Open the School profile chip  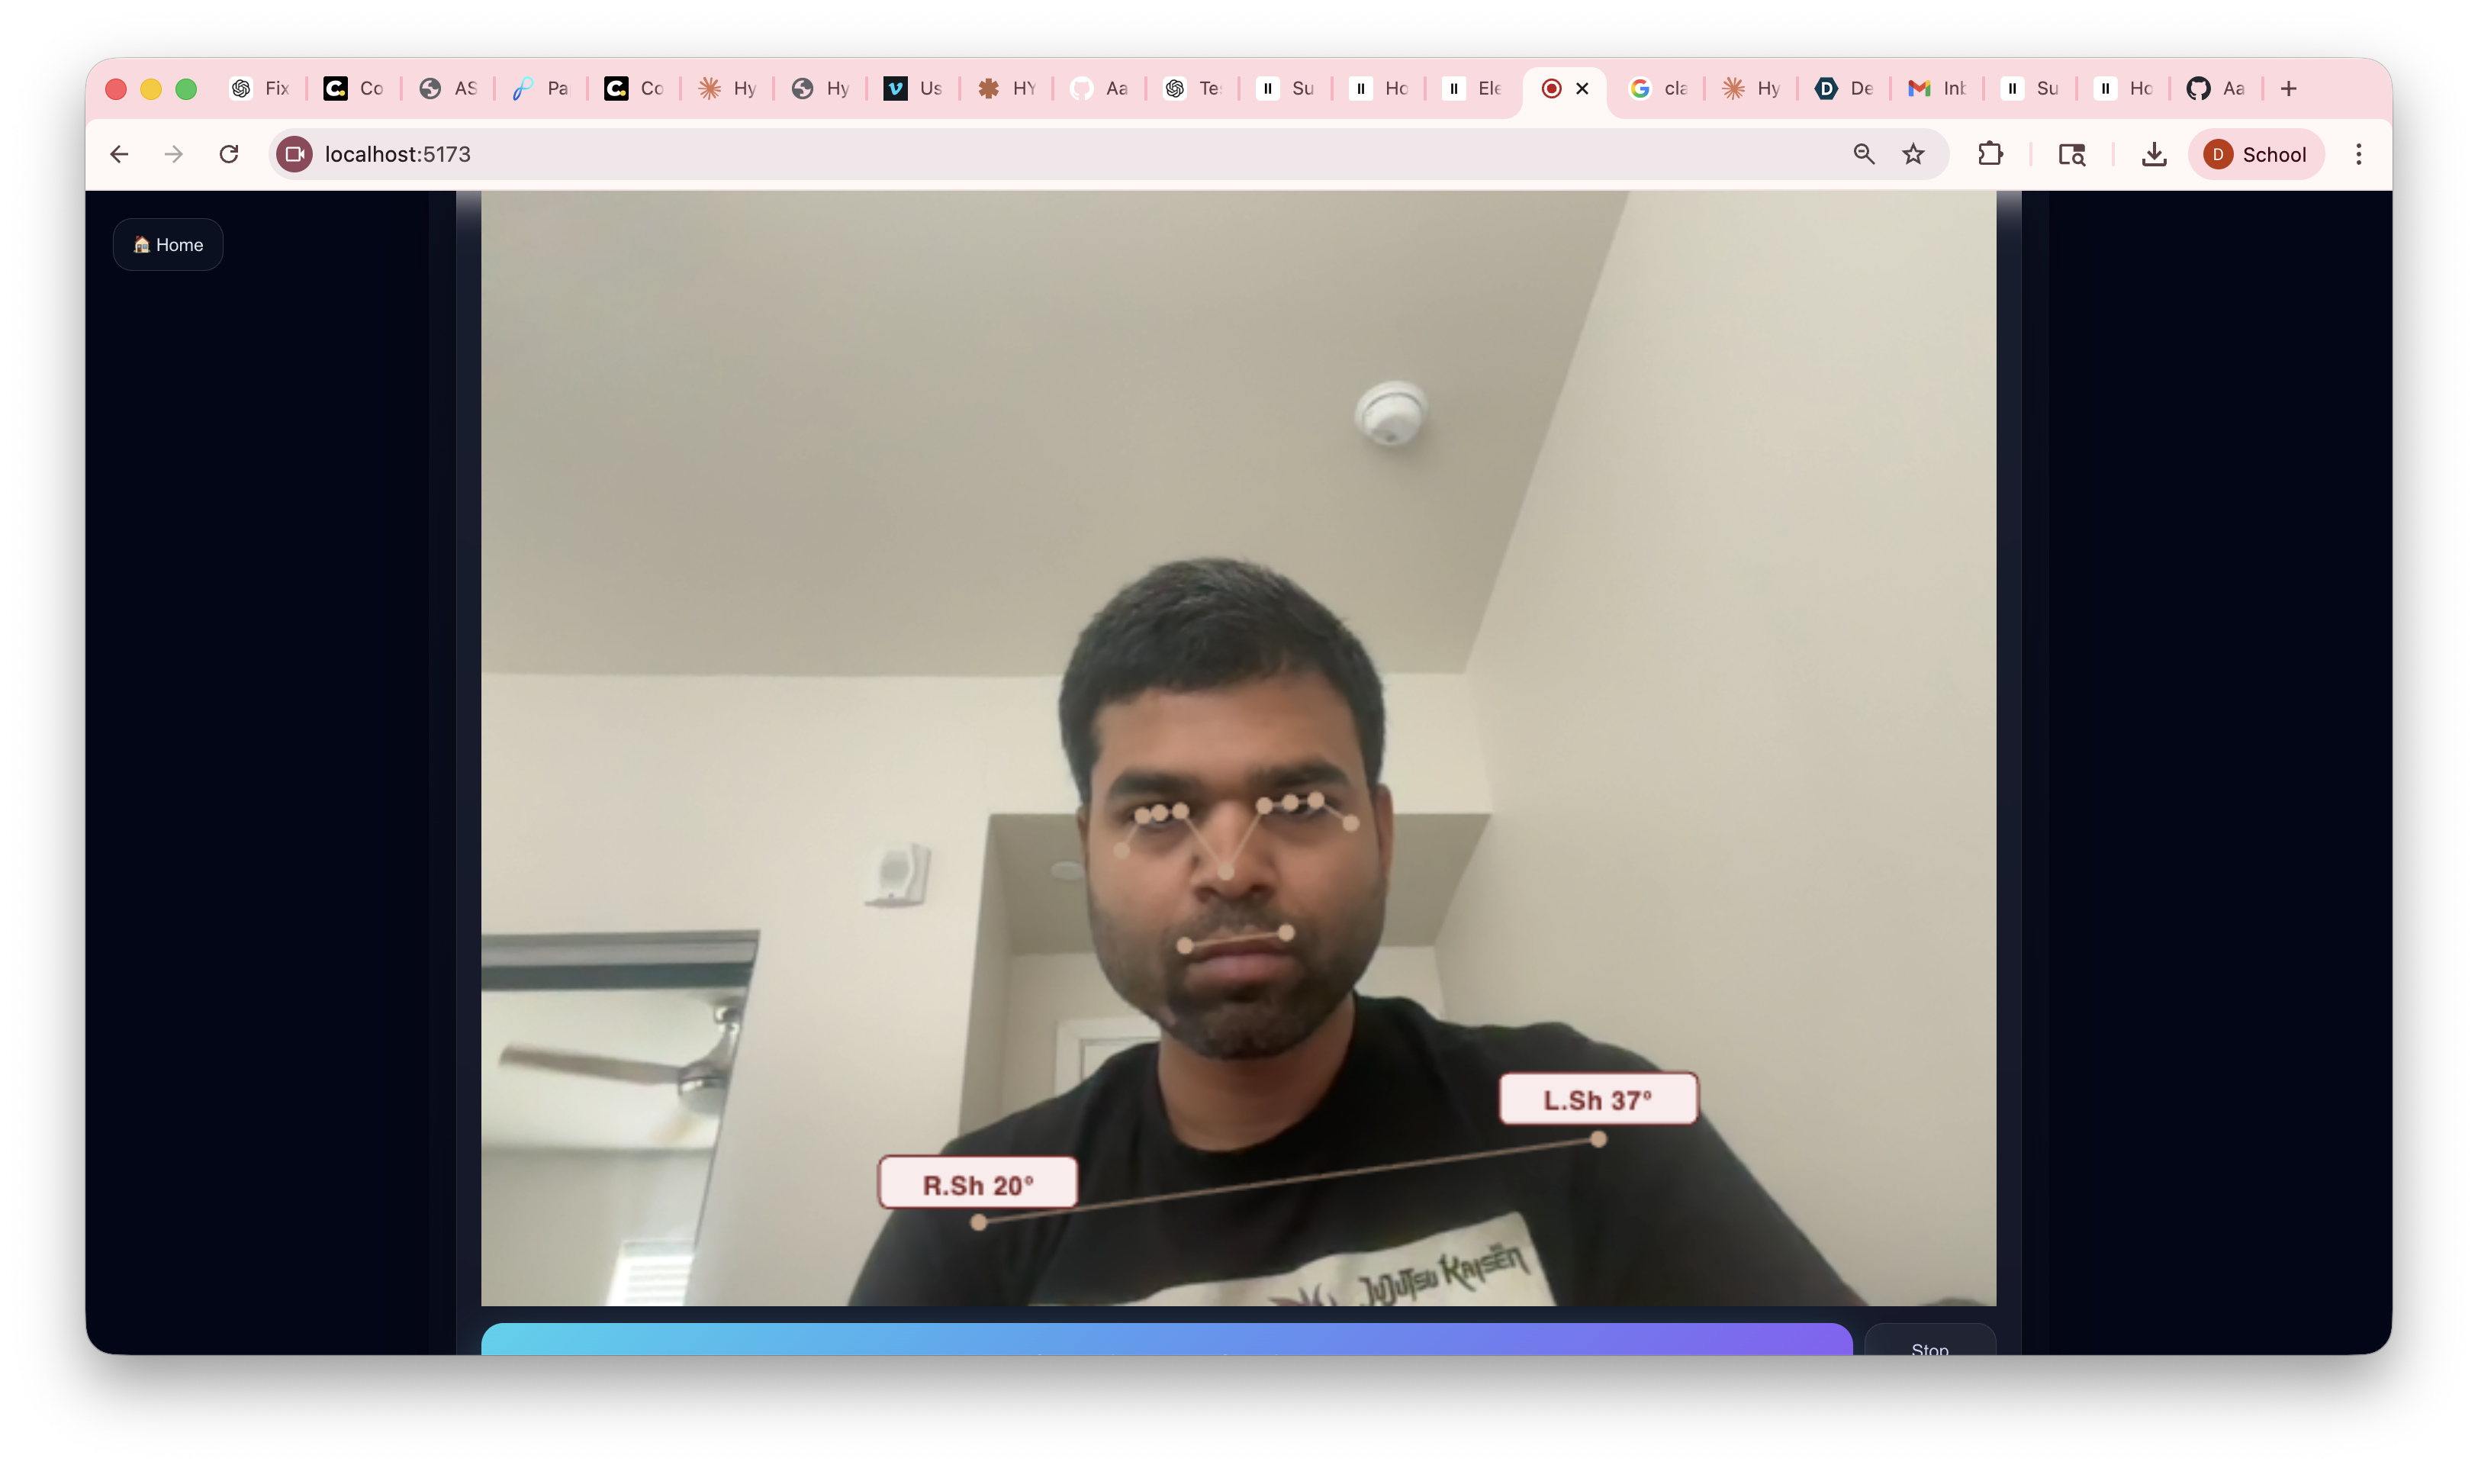click(2255, 154)
